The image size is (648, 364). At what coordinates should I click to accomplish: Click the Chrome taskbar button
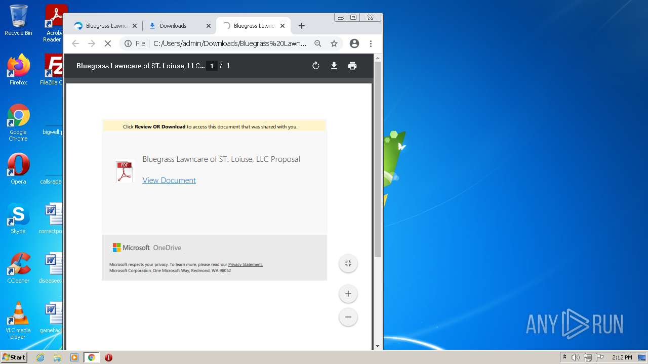[x=92, y=357]
